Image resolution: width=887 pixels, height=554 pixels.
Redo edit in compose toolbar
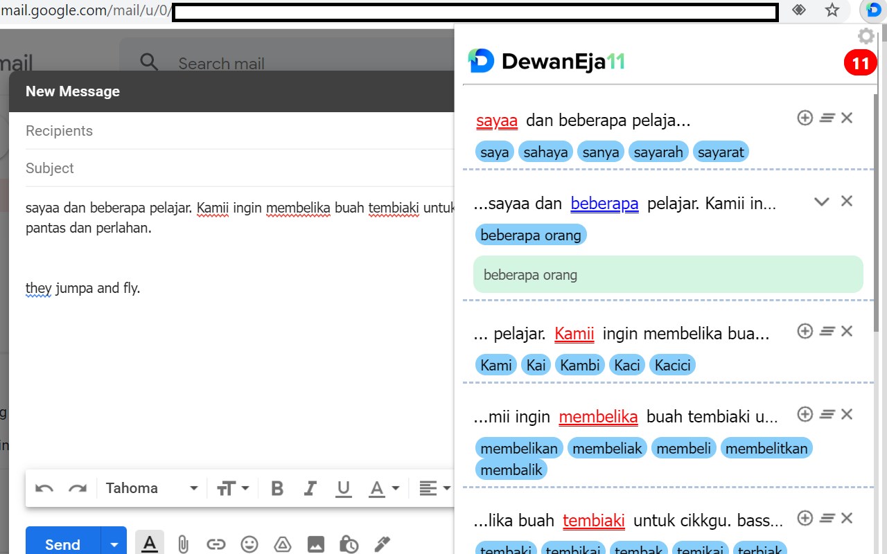(78, 488)
